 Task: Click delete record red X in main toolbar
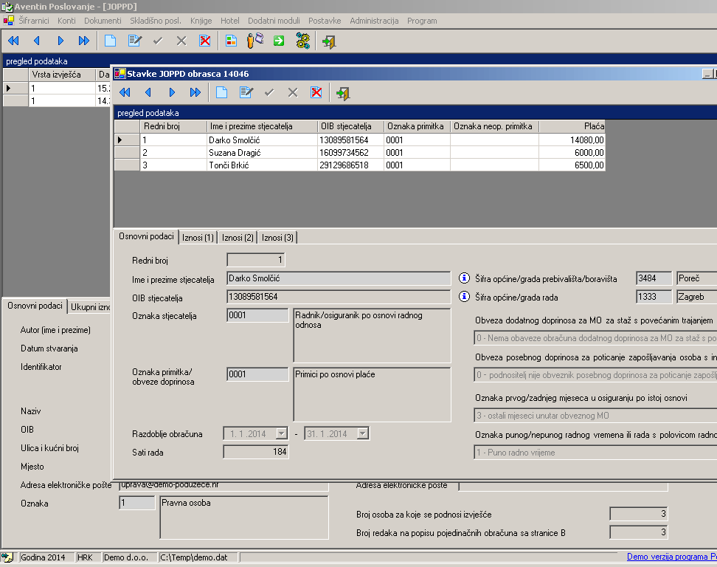click(x=205, y=41)
